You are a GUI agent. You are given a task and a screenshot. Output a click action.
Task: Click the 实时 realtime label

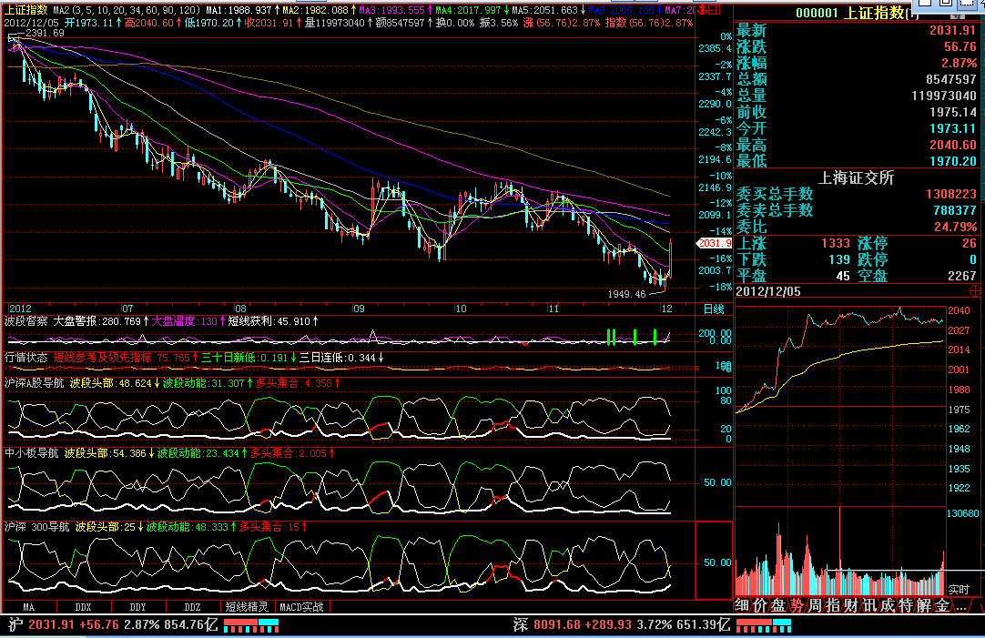point(959,590)
